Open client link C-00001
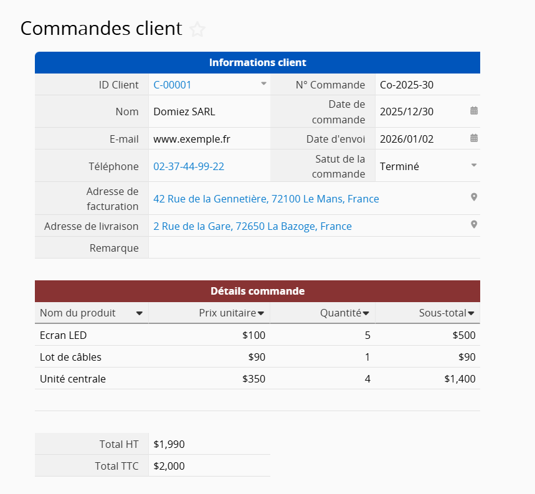The width and height of the screenshot is (535, 494). click(173, 85)
